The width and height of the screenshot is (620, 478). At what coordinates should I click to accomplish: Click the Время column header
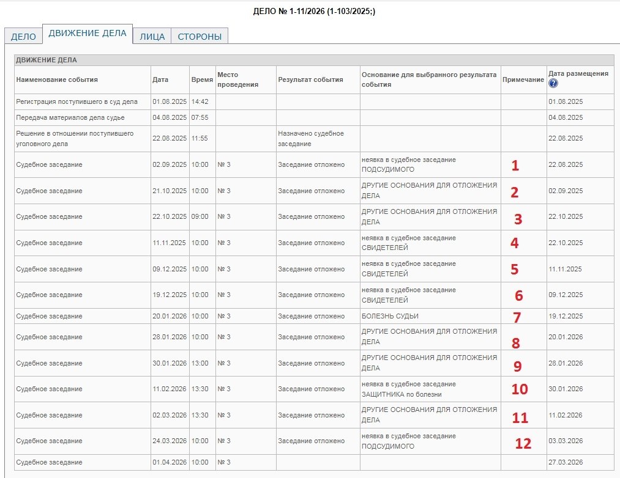[x=202, y=79]
